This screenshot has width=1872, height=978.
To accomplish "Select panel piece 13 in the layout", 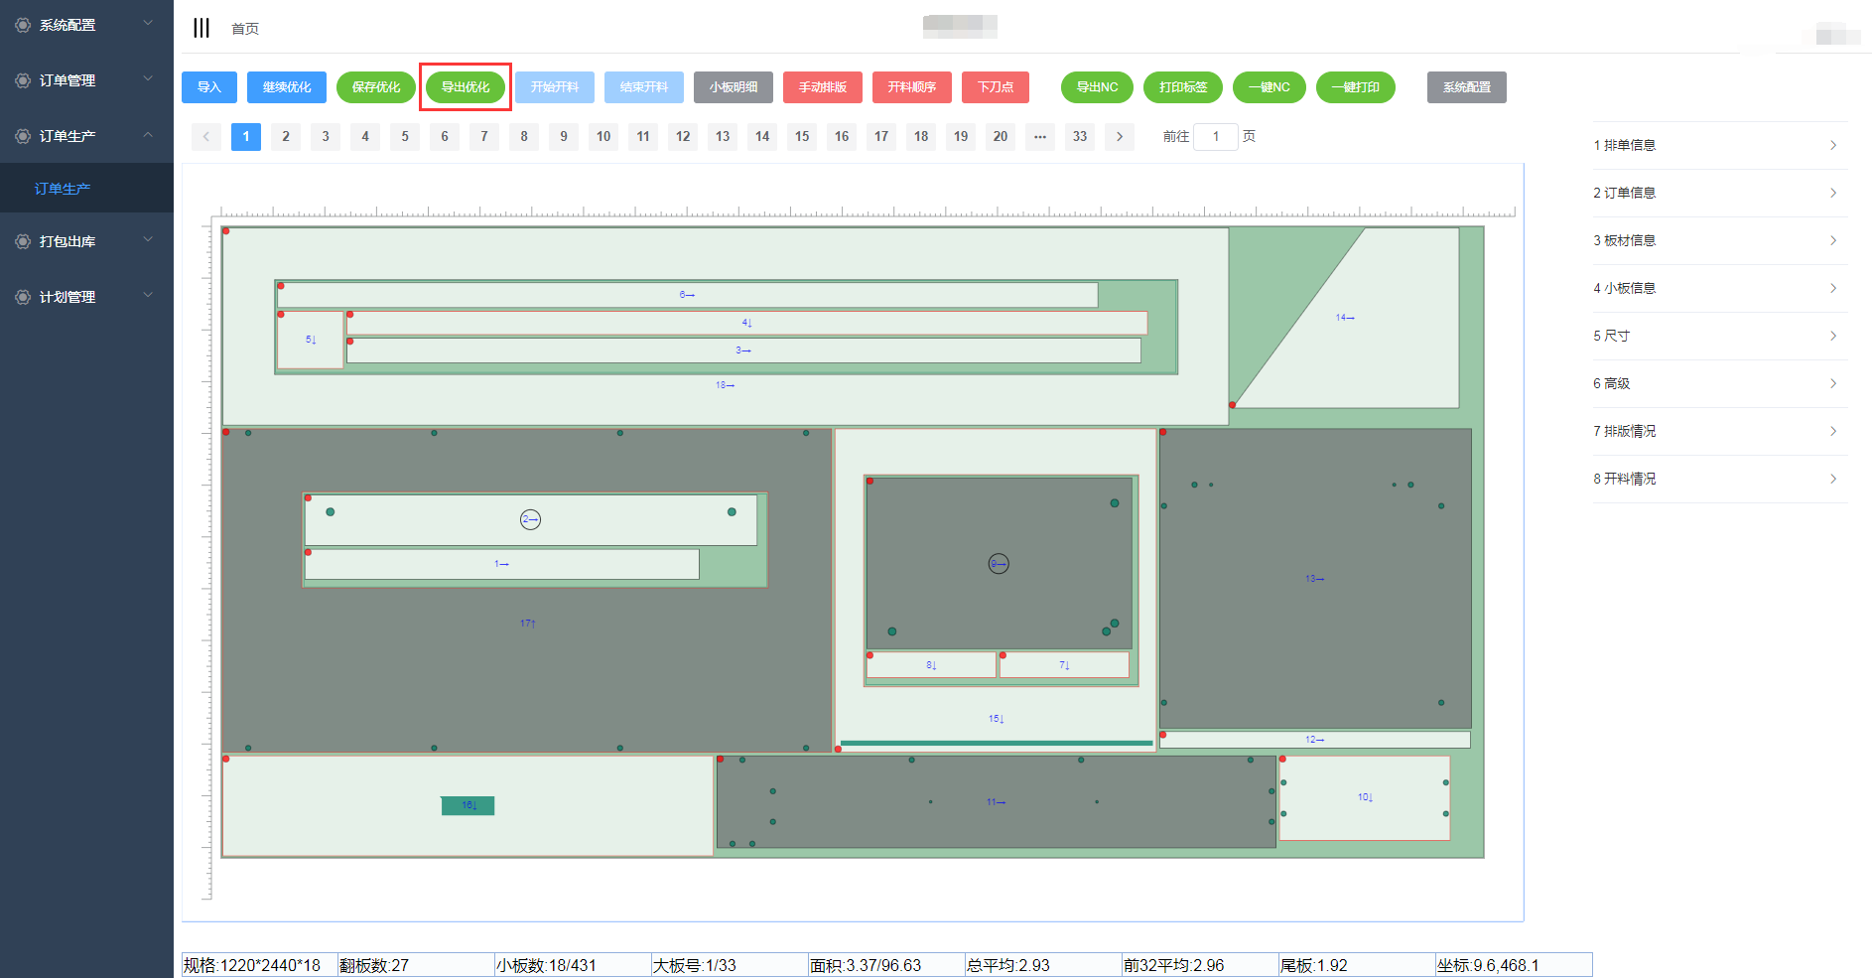I will point(1314,579).
